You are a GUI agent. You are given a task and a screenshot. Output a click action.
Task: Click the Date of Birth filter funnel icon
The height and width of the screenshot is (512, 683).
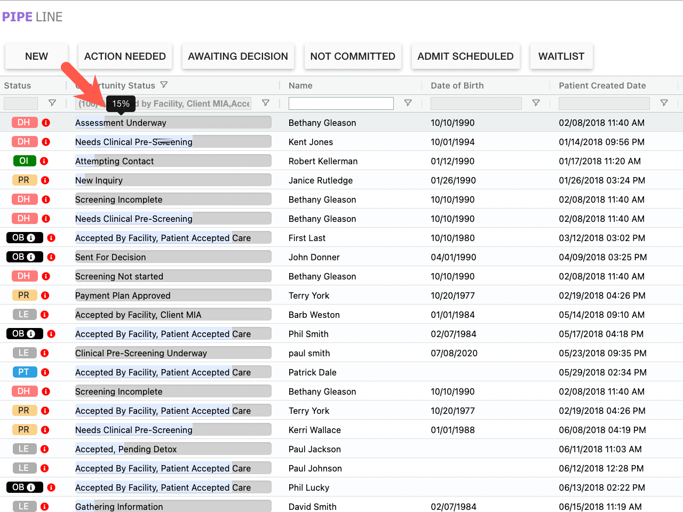536,103
